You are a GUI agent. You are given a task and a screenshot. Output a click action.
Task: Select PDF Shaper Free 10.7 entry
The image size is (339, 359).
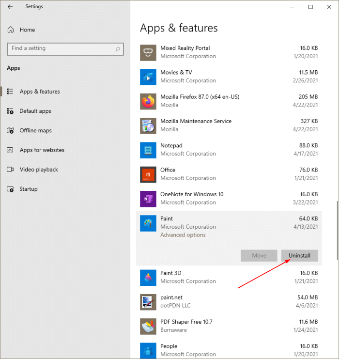229,326
